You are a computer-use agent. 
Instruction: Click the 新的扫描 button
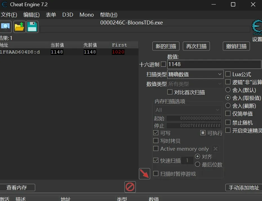click(166, 46)
